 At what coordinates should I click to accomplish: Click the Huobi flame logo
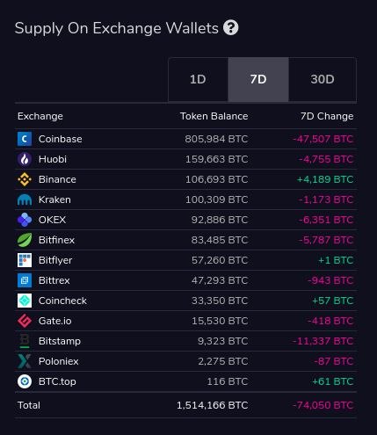pyautogui.click(x=25, y=159)
